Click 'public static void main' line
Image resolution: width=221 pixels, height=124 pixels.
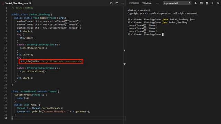pos(41,18)
